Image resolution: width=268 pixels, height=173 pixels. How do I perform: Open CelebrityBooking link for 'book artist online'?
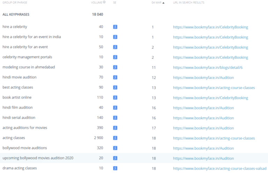[210, 98]
